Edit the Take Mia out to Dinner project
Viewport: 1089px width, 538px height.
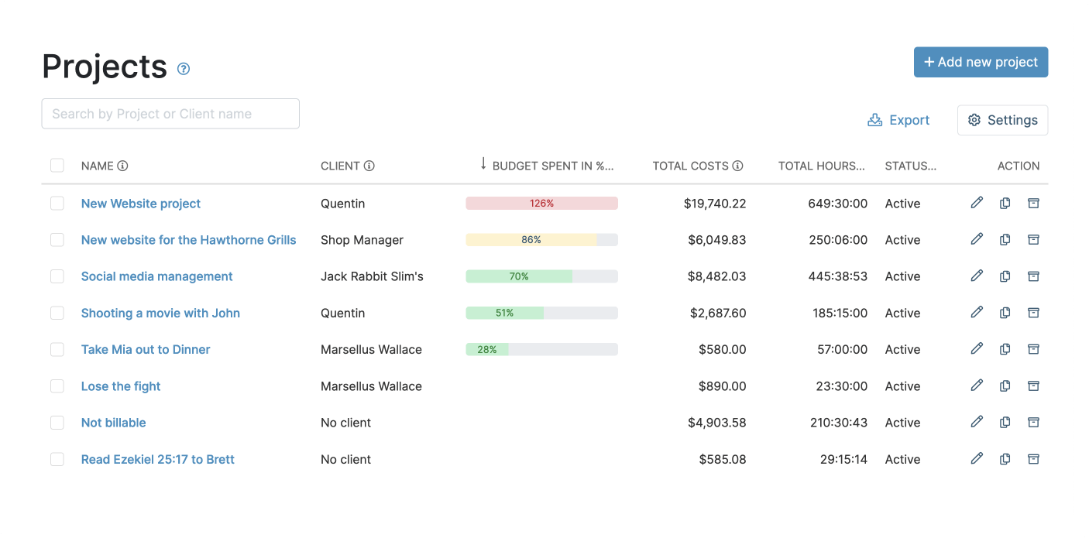pos(977,349)
